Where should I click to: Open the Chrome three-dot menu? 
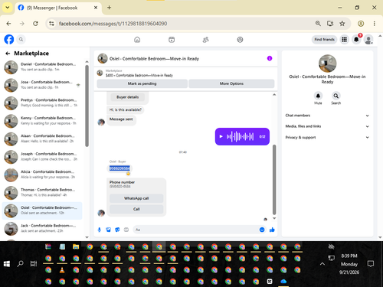(375, 24)
